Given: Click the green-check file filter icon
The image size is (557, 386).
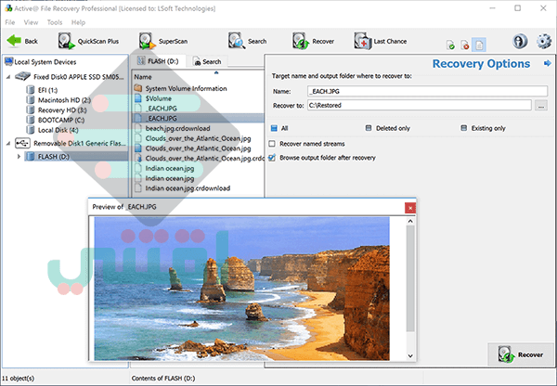Looking at the screenshot, I should click(x=450, y=45).
